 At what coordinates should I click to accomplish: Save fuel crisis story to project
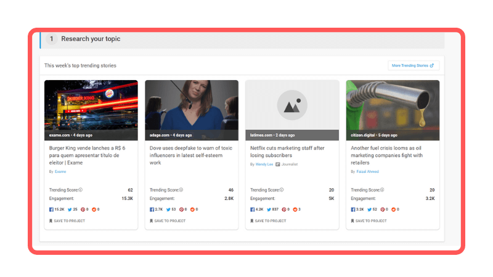click(x=369, y=221)
